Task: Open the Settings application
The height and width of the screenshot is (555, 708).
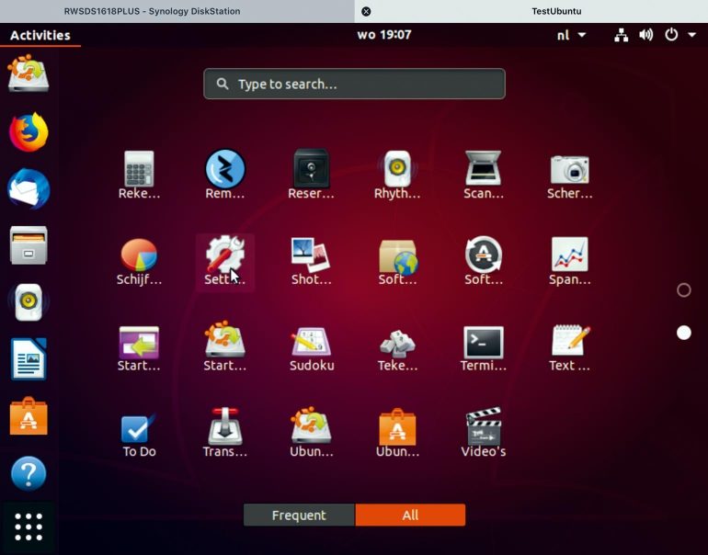Action: click(224, 261)
